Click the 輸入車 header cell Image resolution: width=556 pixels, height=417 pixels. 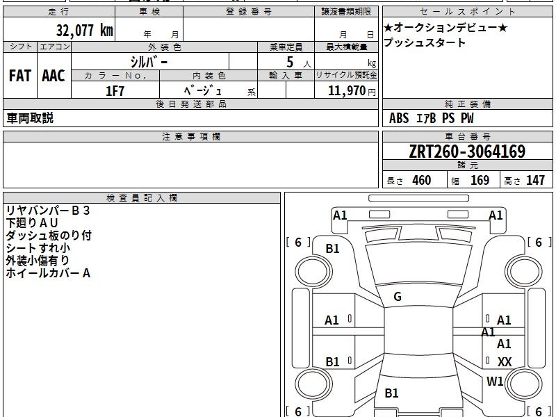click(x=286, y=76)
